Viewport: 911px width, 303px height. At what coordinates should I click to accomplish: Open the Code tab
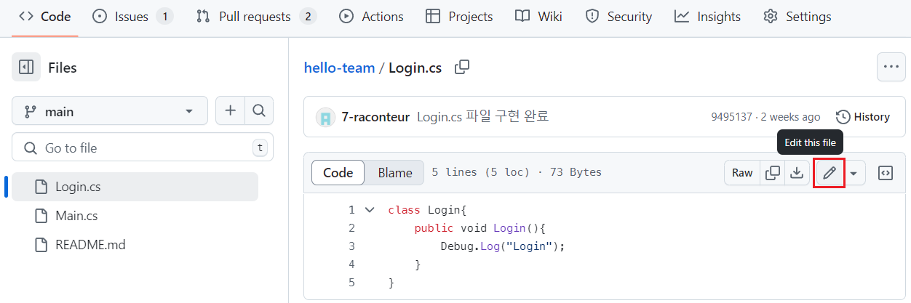[x=44, y=16]
